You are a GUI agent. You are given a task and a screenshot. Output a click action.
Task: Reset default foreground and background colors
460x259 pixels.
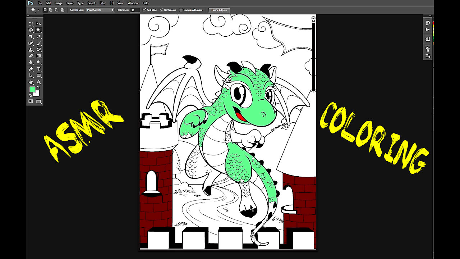coord(30,95)
